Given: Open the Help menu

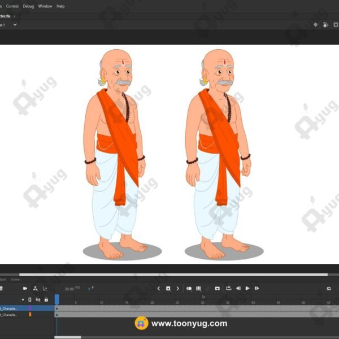Looking at the screenshot, I should click(x=60, y=6).
